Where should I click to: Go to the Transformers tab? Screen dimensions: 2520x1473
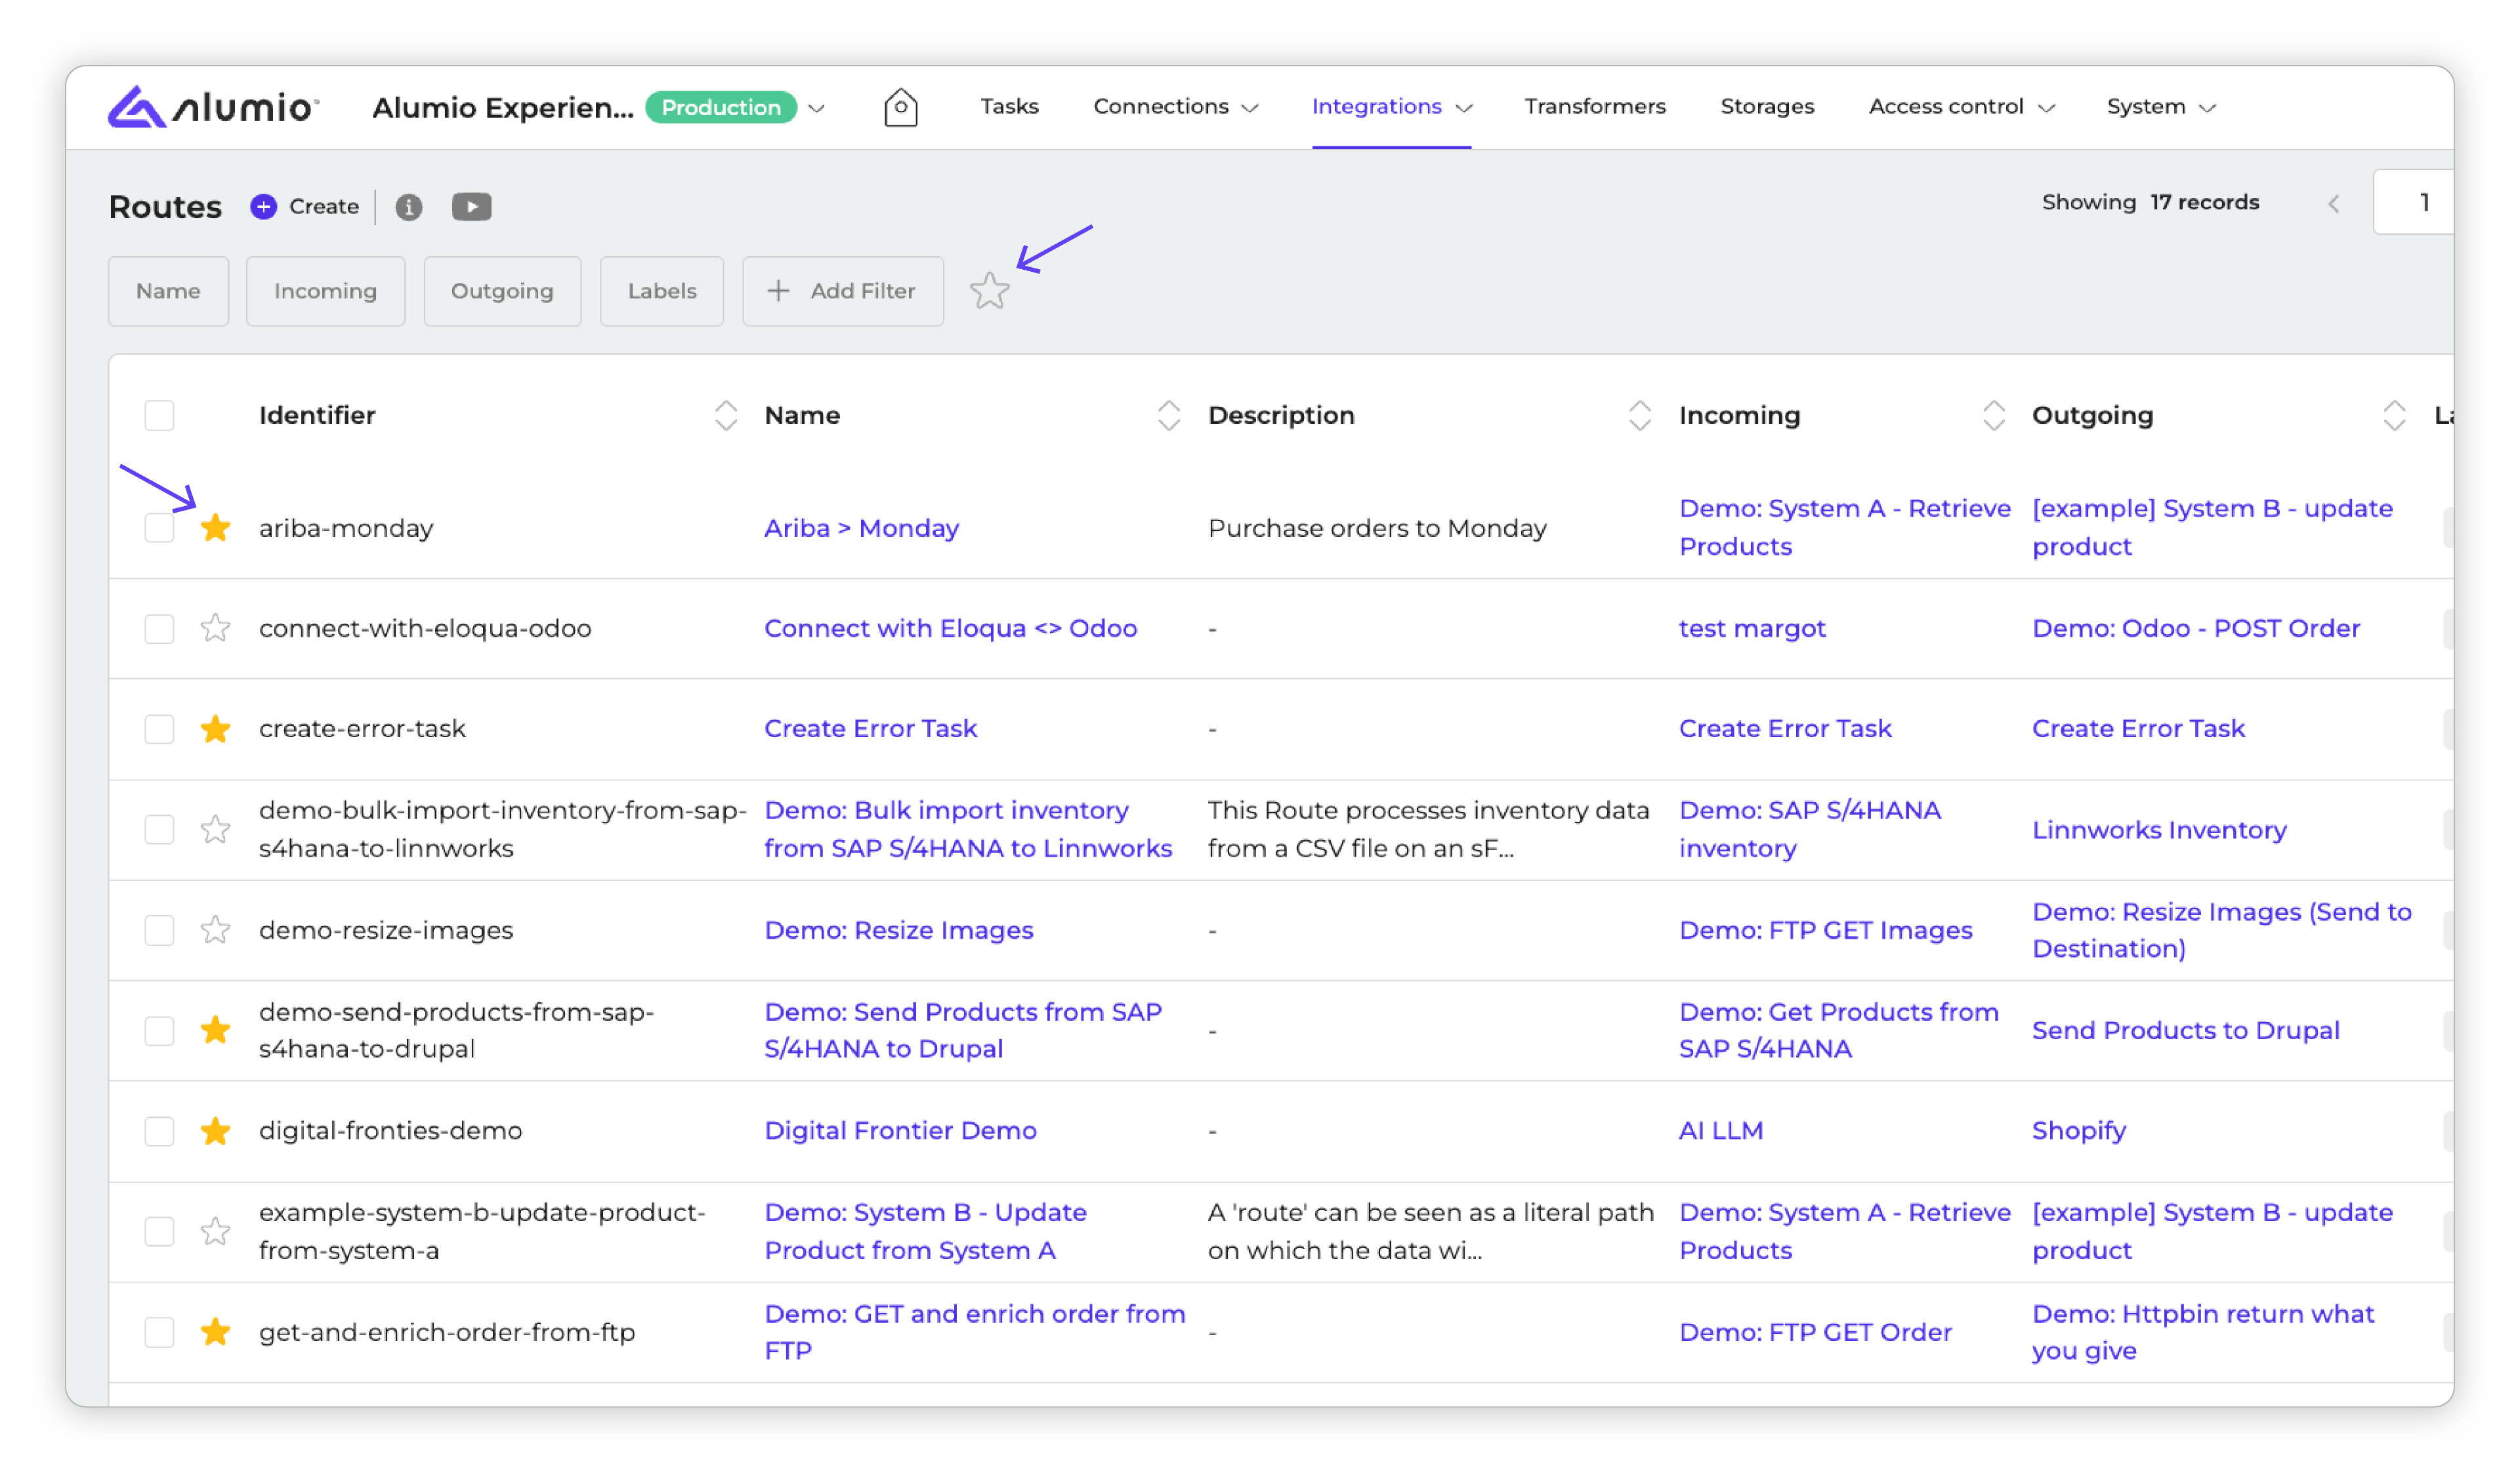click(x=1594, y=107)
